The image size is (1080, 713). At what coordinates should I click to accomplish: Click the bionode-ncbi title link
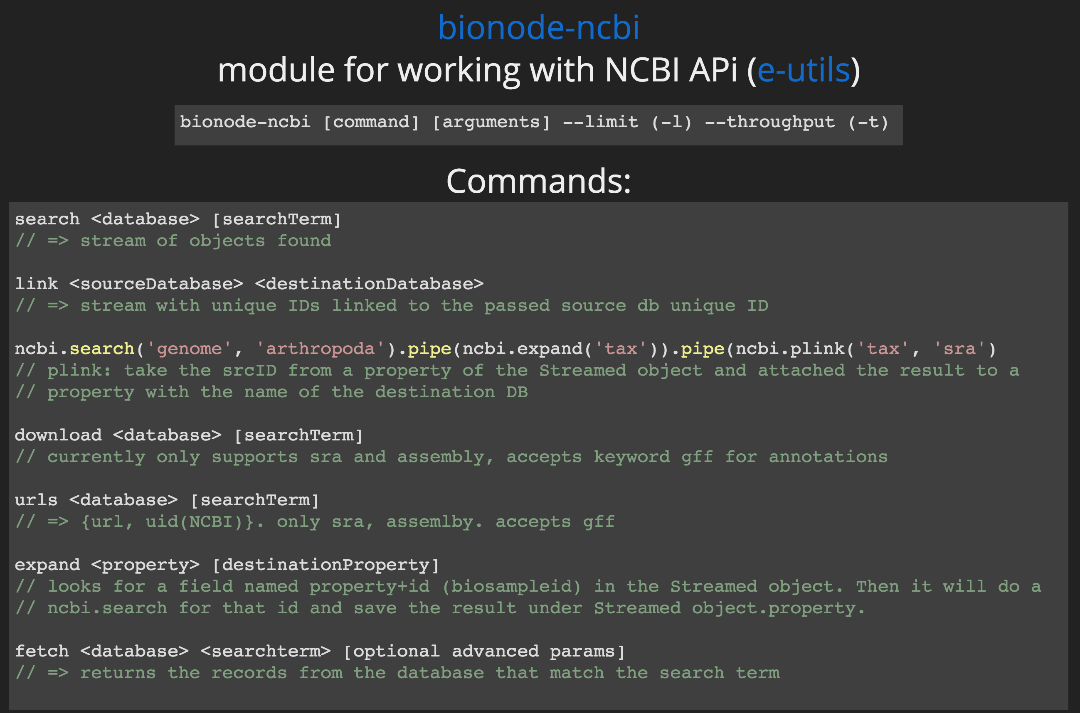coord(540,24)
